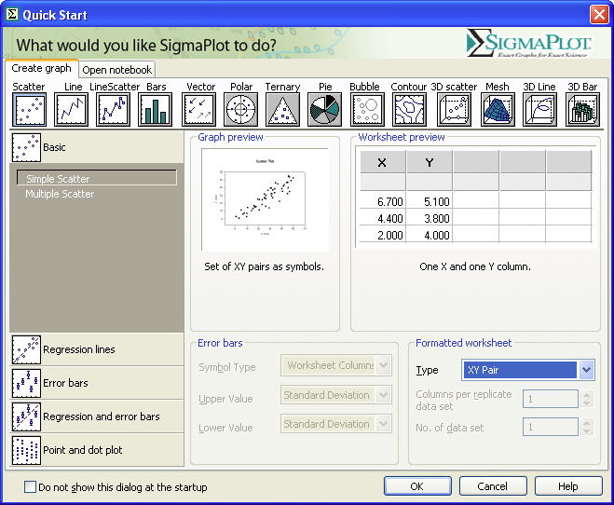Viewport: 614px width, 505px height.
Task: Choose the 3D Bar plot icon
Action: (x=582, y=110)
